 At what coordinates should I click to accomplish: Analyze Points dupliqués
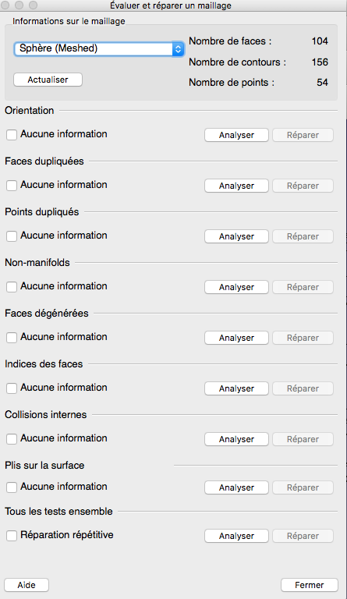[236, 236]
